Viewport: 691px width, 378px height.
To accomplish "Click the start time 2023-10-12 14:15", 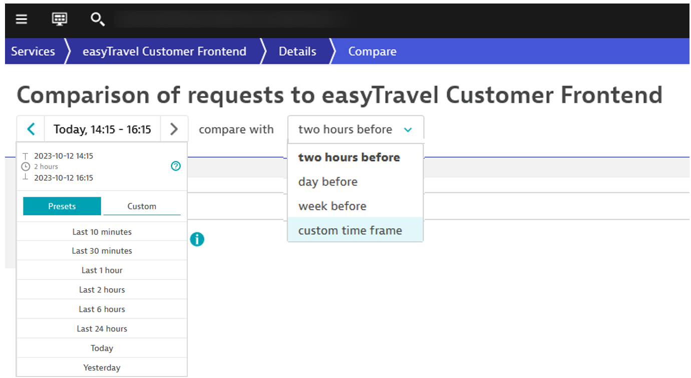I will 64,156.
